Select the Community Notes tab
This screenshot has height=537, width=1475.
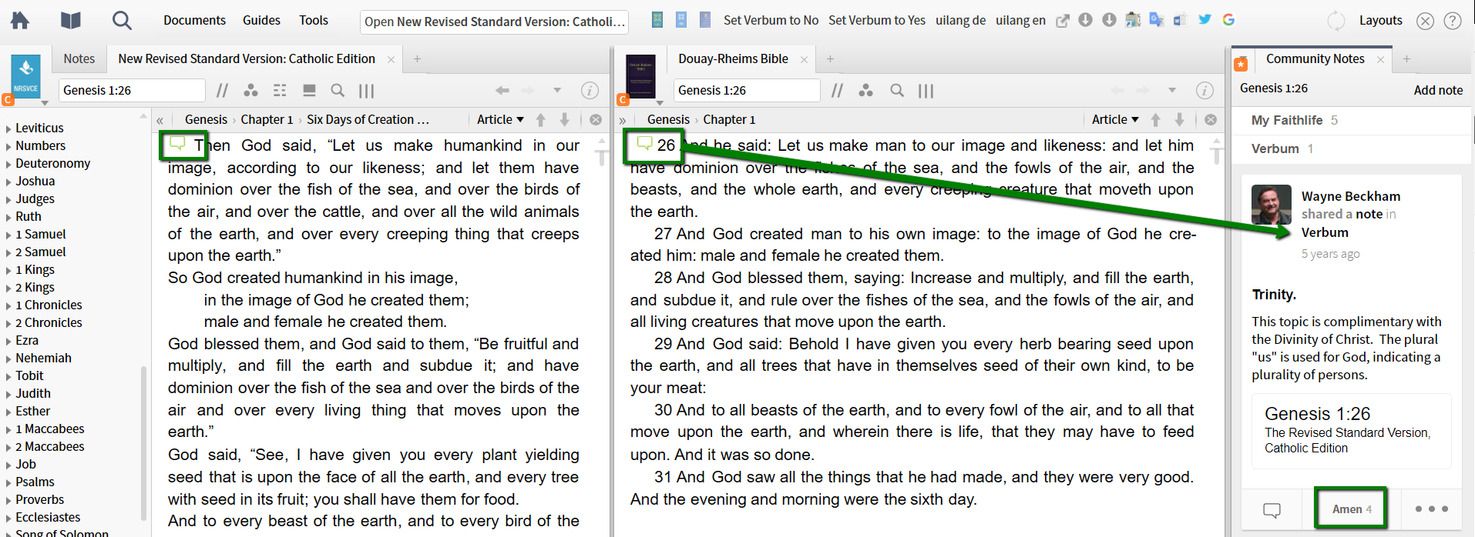click(x=1315, y=59)
